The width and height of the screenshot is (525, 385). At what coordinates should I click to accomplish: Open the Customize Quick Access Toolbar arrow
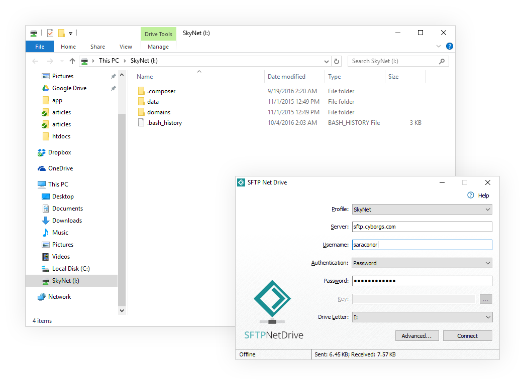71,34
